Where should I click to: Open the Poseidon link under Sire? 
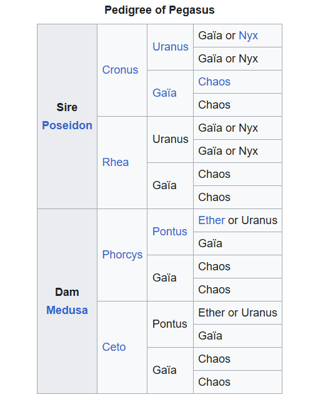pos(67,125)
